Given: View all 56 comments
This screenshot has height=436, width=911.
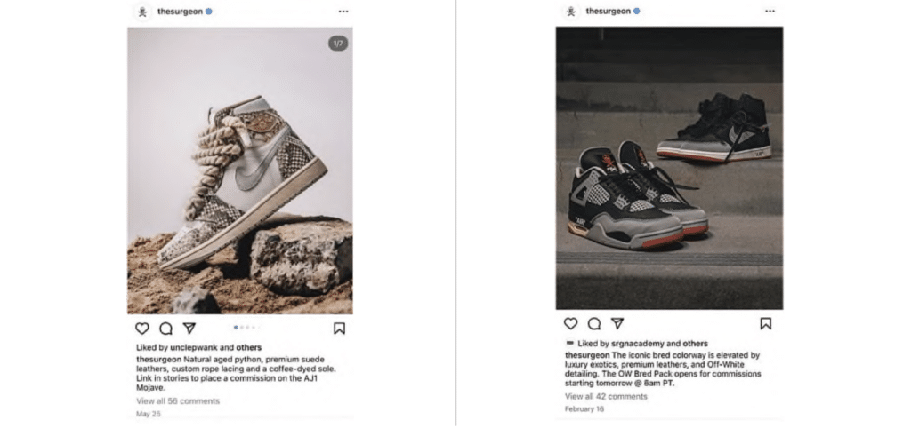Looking at the screenshot, I should click(x=178, y=401).
